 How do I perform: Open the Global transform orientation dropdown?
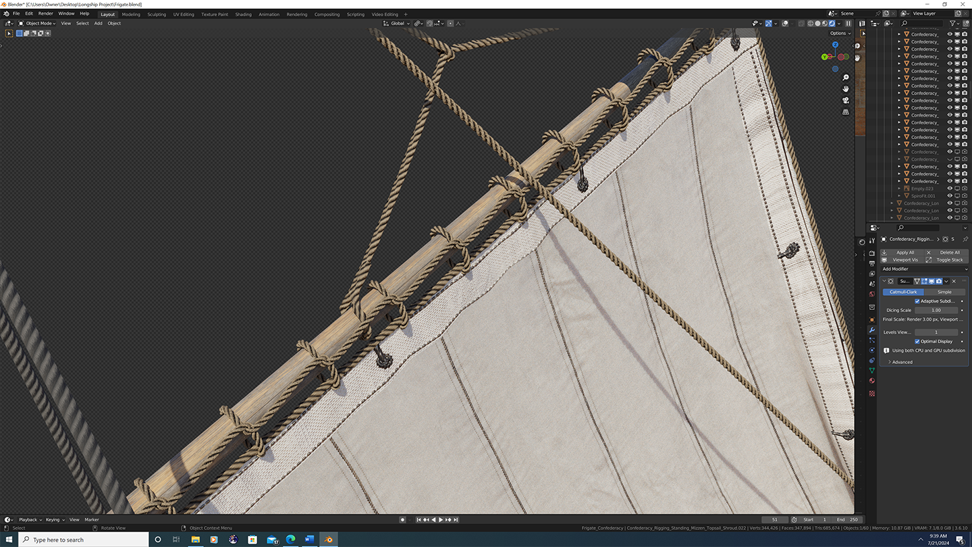(x=397, y=23)
